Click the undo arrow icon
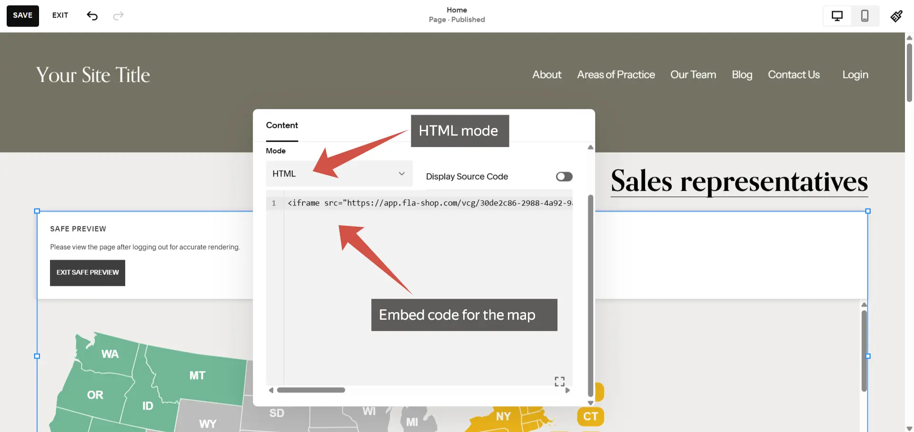The height and width of the screenshot is (432, 914). pos(92,16)
